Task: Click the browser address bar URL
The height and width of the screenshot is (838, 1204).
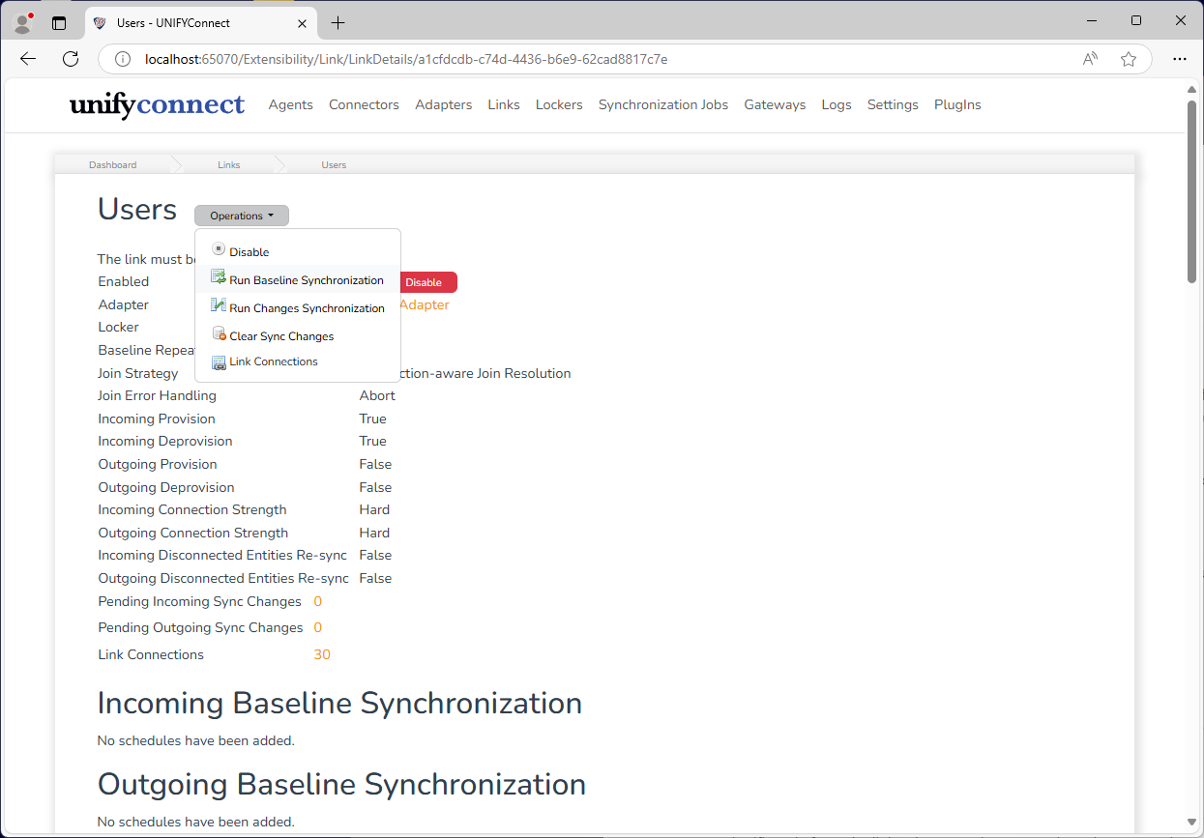Action: click(x=406, y=59)
